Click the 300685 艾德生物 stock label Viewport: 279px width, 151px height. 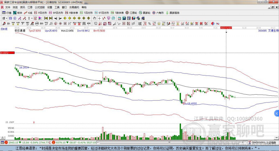(268, 31)
